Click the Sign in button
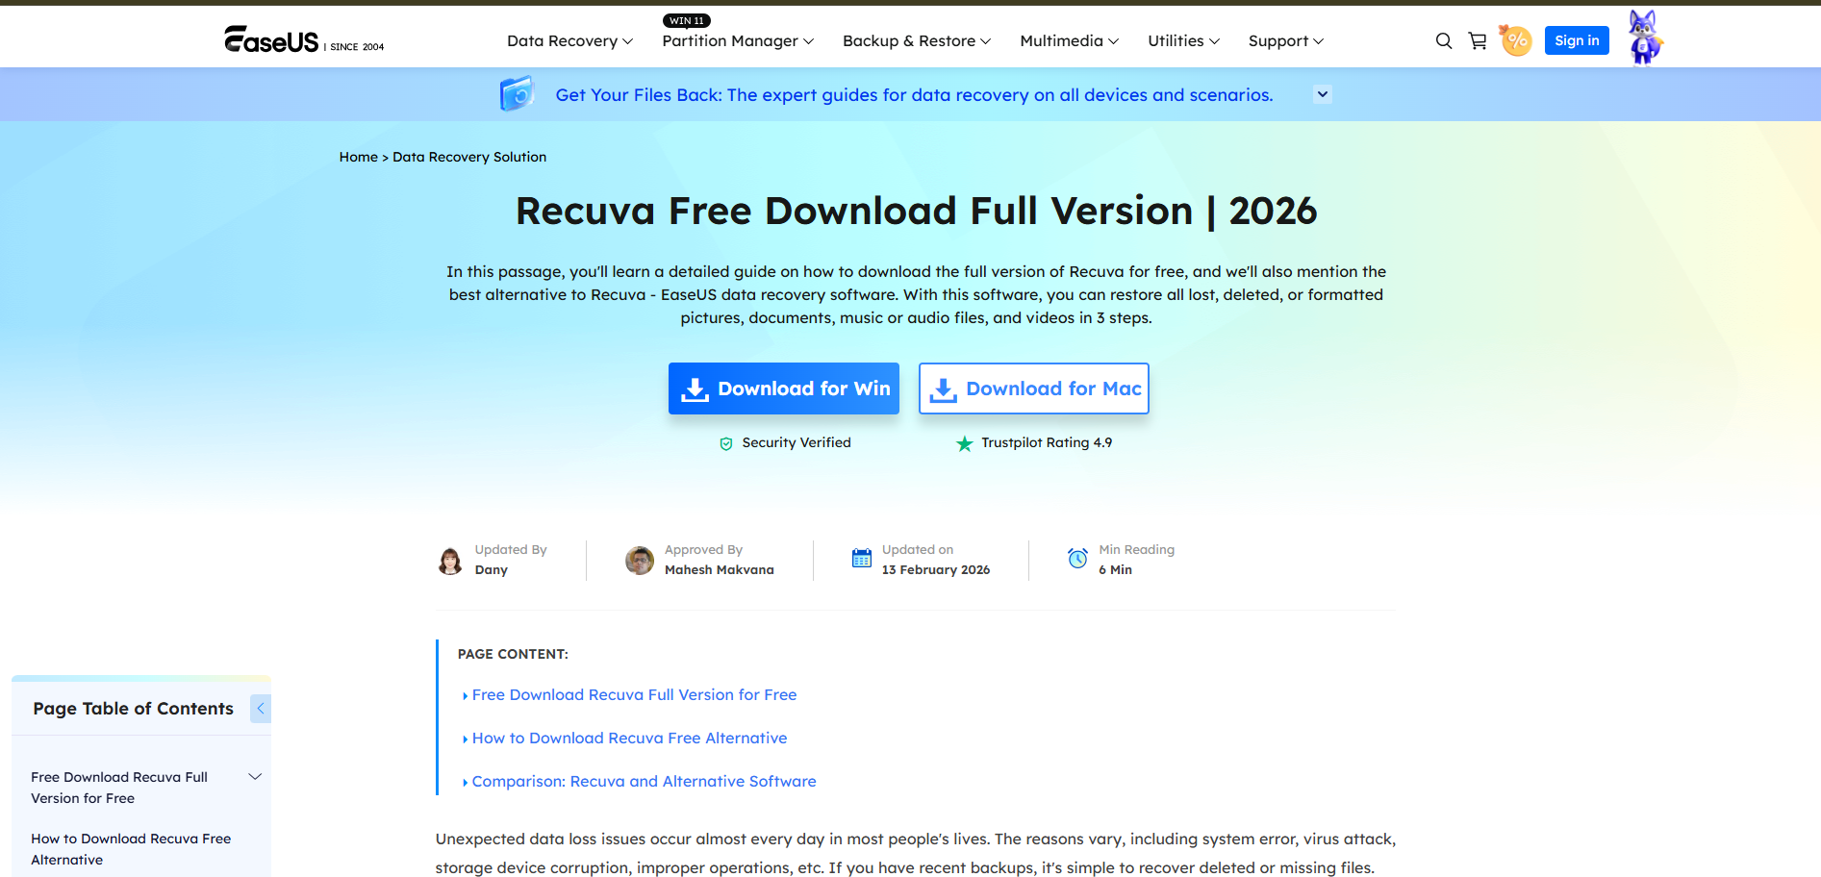 (1577, 40)
